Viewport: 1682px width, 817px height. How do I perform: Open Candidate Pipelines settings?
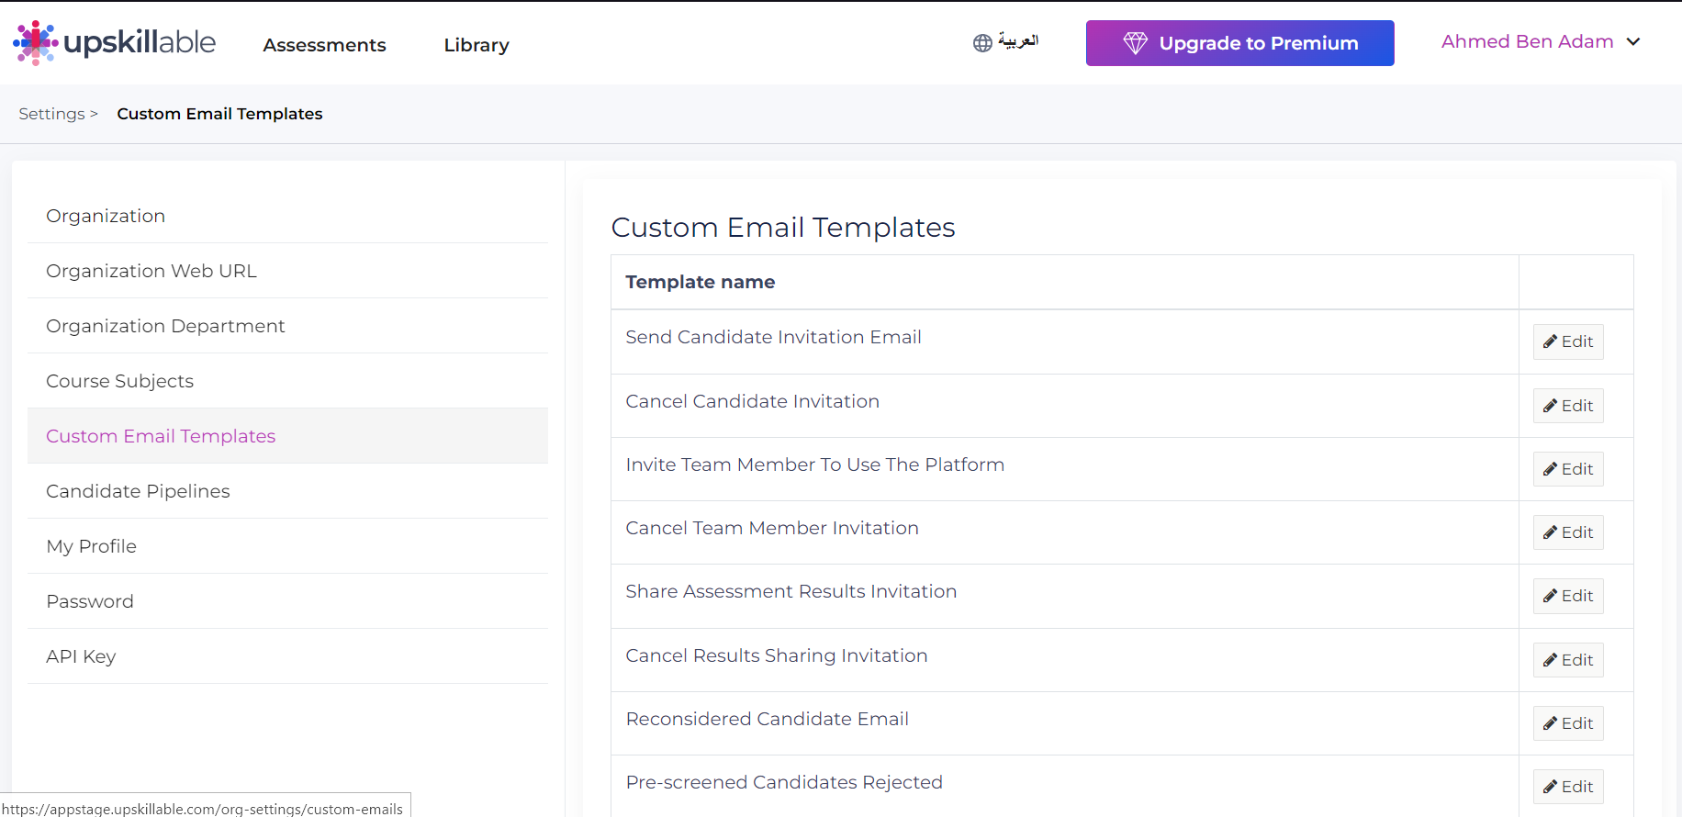[287, 491]
